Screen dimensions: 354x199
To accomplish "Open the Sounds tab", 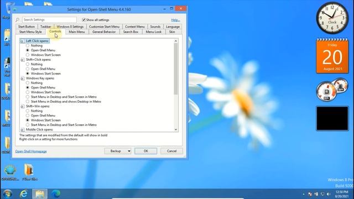I will pos(155,27).
